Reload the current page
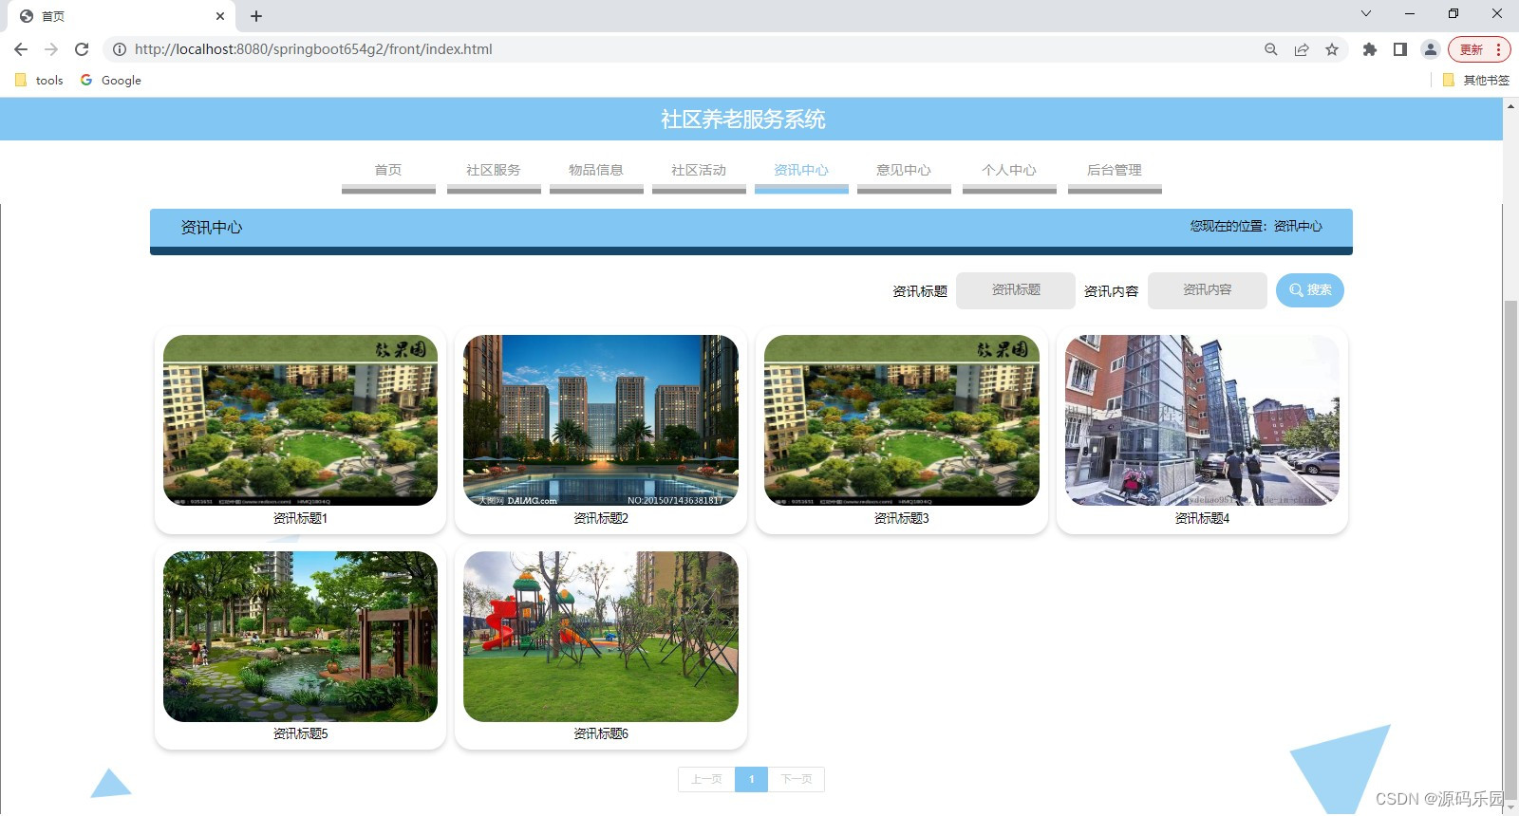 click(x=82, y=49)
